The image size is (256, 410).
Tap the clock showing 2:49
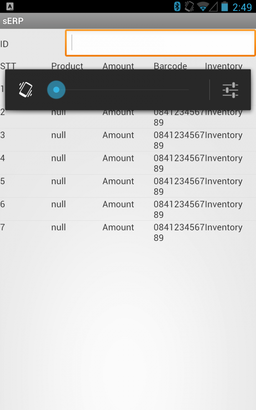pyautogui.click(x=242, y=7)
